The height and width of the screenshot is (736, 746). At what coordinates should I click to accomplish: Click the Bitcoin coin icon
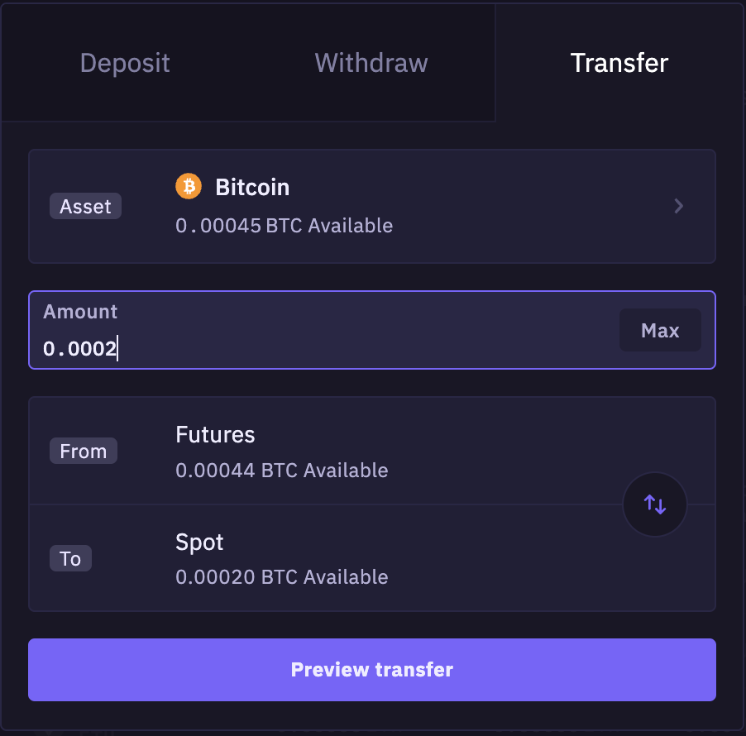pyautogui.click(x=189, y=186)
